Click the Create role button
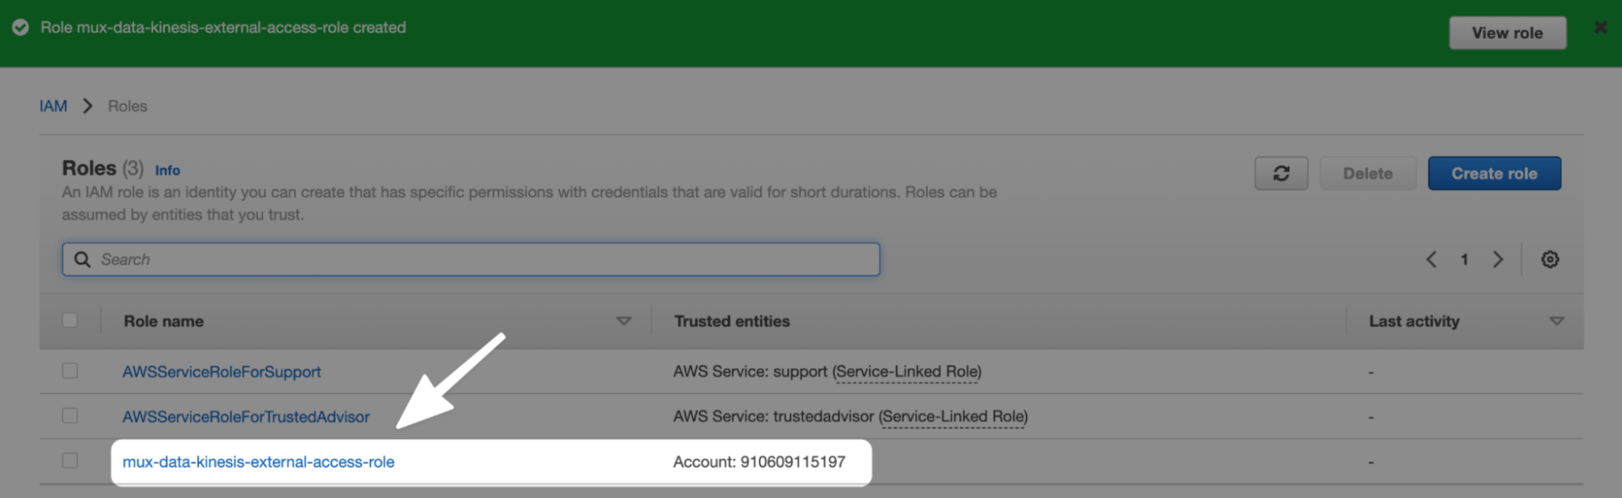 coord(1494,173)
